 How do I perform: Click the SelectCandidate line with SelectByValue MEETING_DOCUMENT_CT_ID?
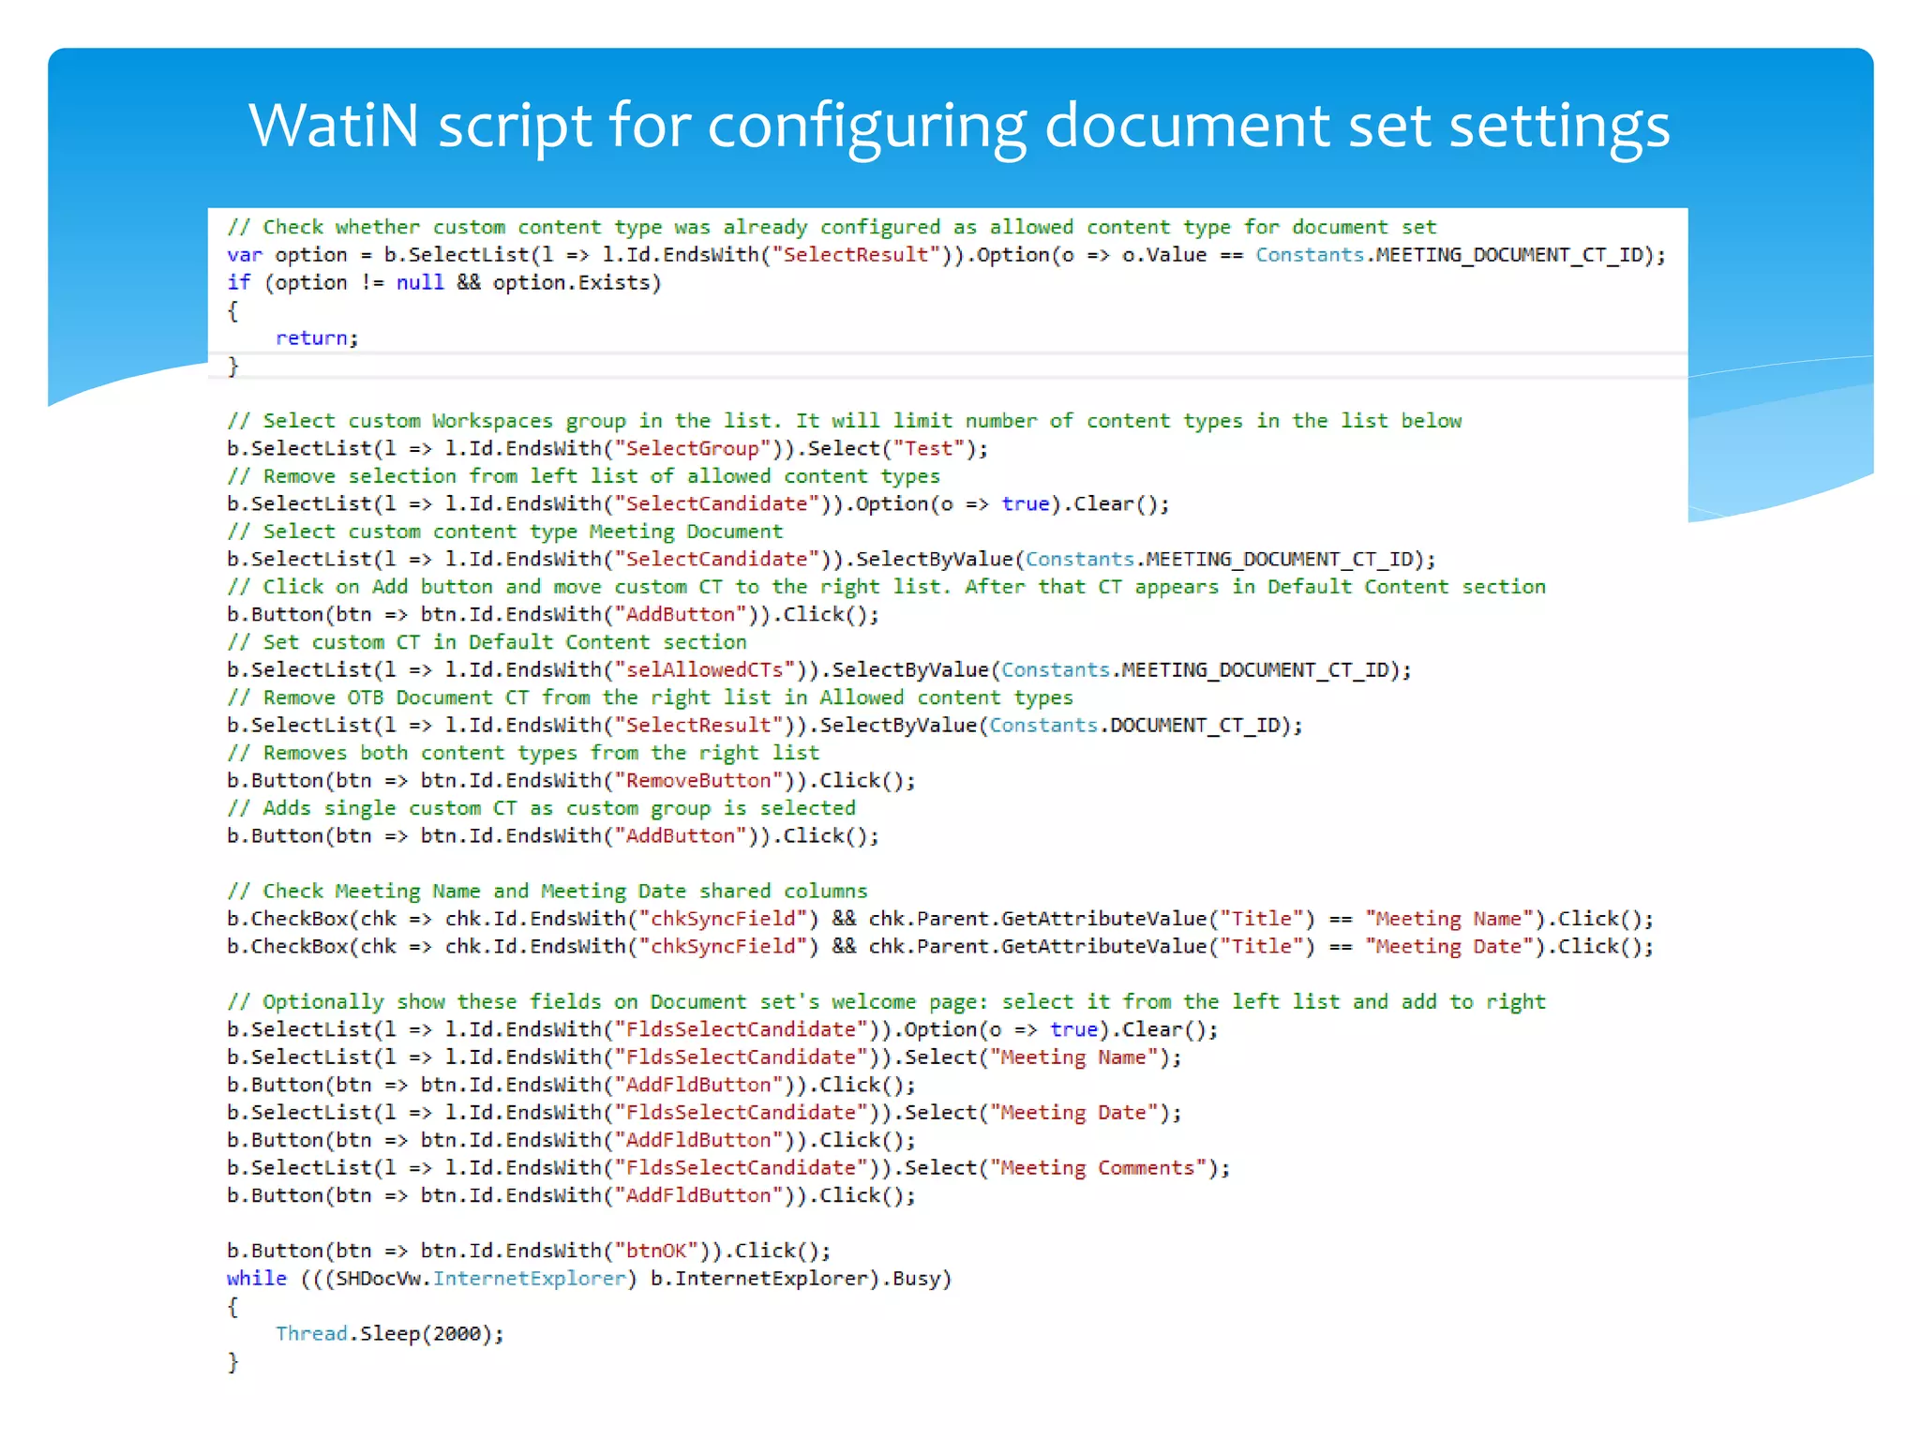(832, 559)
